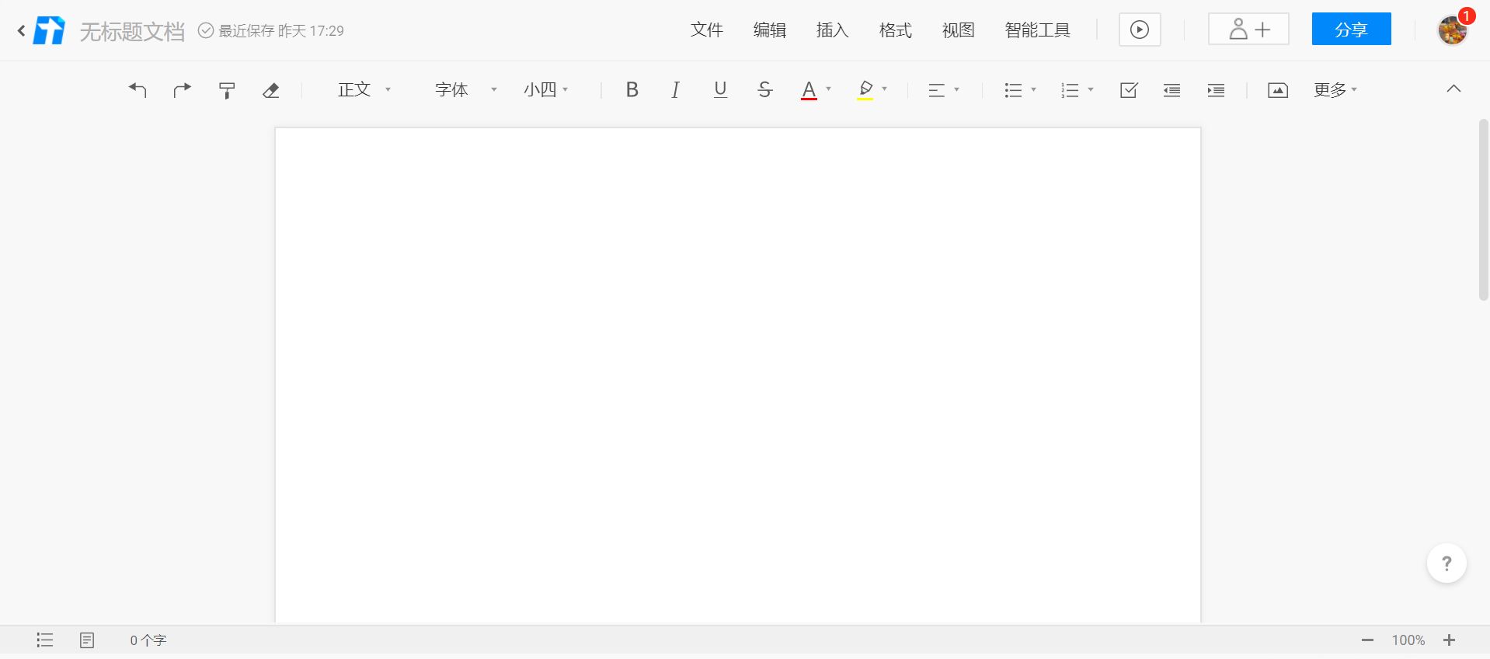Click the vertical scrollbar thumb
The width and height of the screenshot is (1490, 659).
click(1483, 210)
